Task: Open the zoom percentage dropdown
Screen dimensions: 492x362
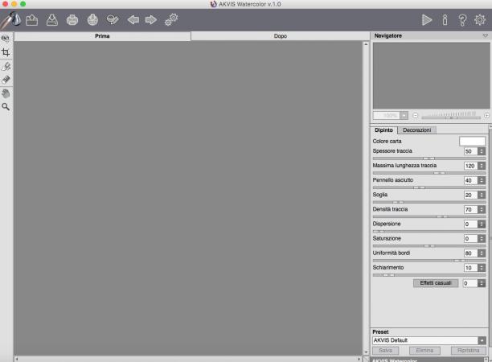Action: pyautogui.click(x=404, y=116)
